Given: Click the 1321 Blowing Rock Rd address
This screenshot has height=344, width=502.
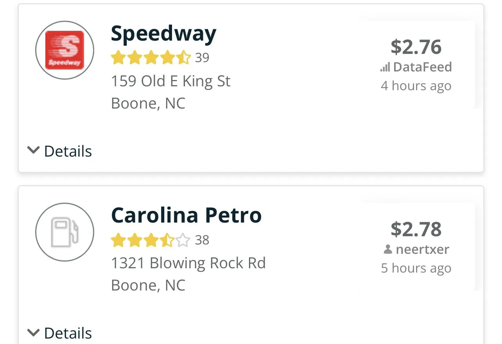Looking at the screenshot, I should click(188, 263).
